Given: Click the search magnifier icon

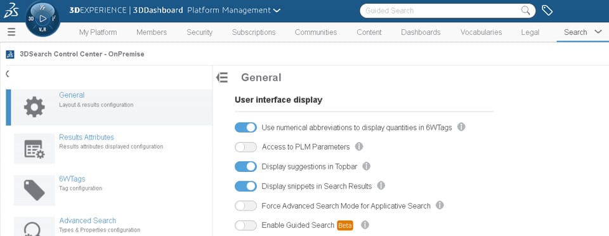Looking at the screenshot, I should coord(525,11).
